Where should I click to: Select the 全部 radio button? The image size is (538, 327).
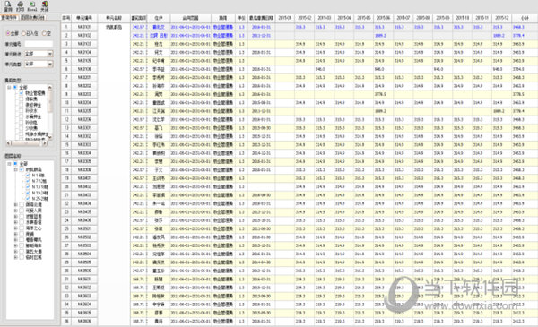[x=8, y=33]
